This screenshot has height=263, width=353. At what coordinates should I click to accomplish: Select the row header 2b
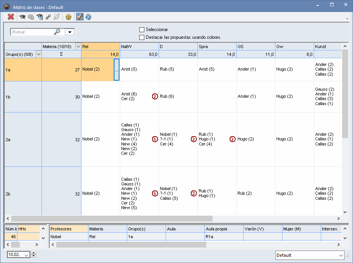point(23,191)
